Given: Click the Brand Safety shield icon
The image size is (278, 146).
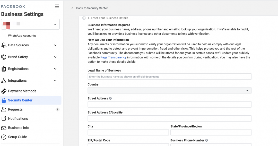Looking at the screenshot, I should coord(4,57).
